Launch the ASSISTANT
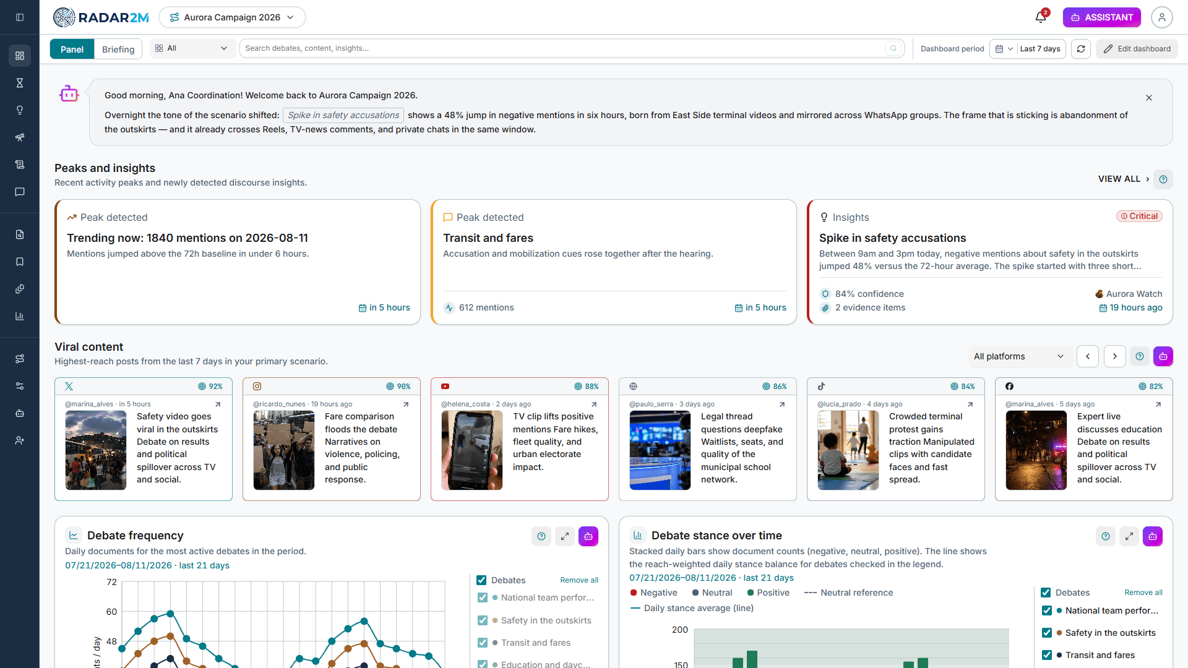Image resolution: width=1188 pixels, height=668 pixels. pos(1101,17)
